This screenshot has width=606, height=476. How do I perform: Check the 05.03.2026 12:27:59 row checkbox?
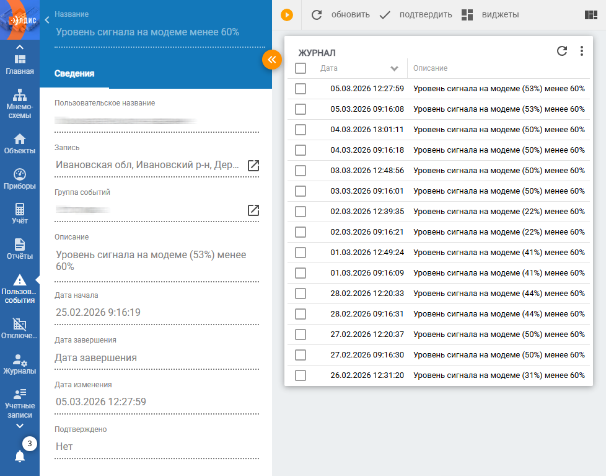point(301,89)
